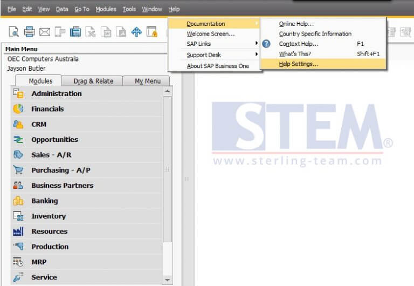Viewport: 414px width, 286px height.
Task: Click the Business Partners icon
Action: pyautogui.click(x=18, y=185)
